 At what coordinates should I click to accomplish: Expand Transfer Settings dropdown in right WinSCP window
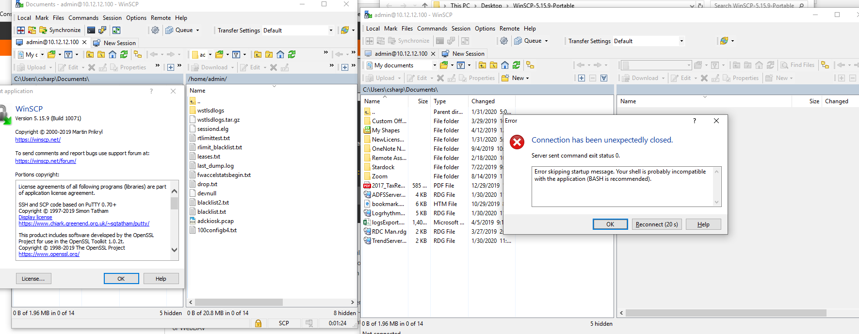pos(681,41)
